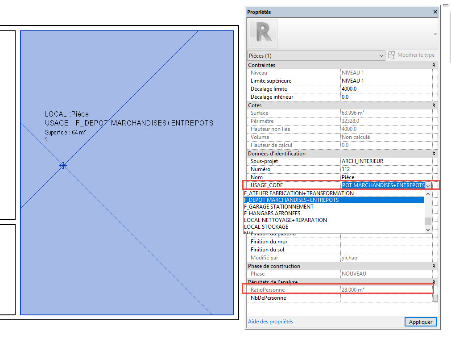Click the Modifier le type icon

point(392,55)
